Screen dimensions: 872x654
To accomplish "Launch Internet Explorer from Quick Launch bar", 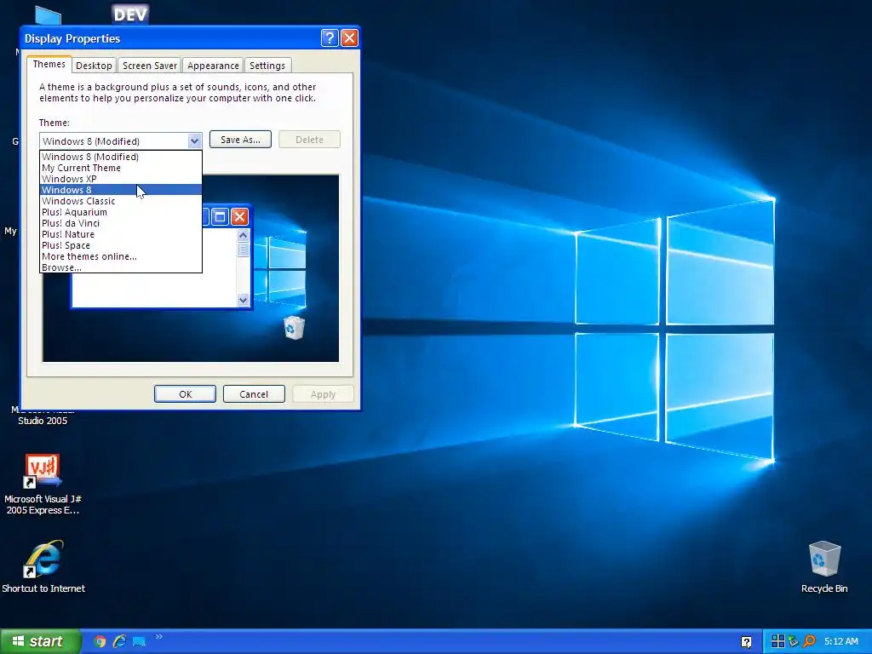I will click(x=119, y=641).
